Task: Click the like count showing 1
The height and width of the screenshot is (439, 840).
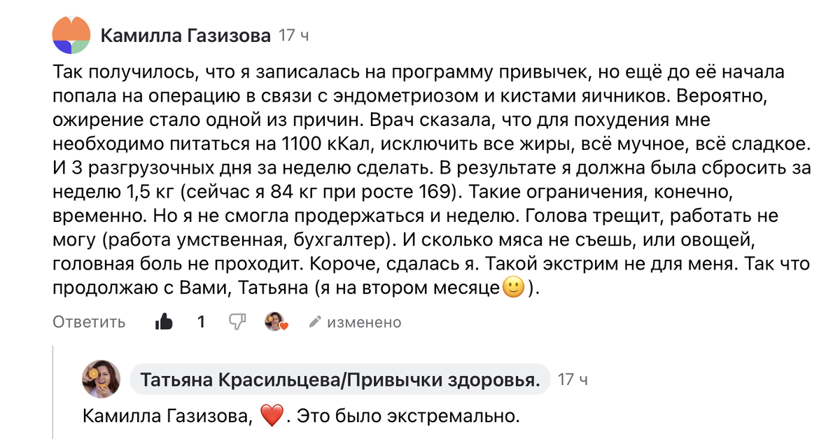Action: click(200, 322)
